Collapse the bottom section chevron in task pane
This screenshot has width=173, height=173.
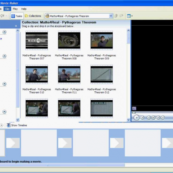pyautogui.click(x=4, y=112)
